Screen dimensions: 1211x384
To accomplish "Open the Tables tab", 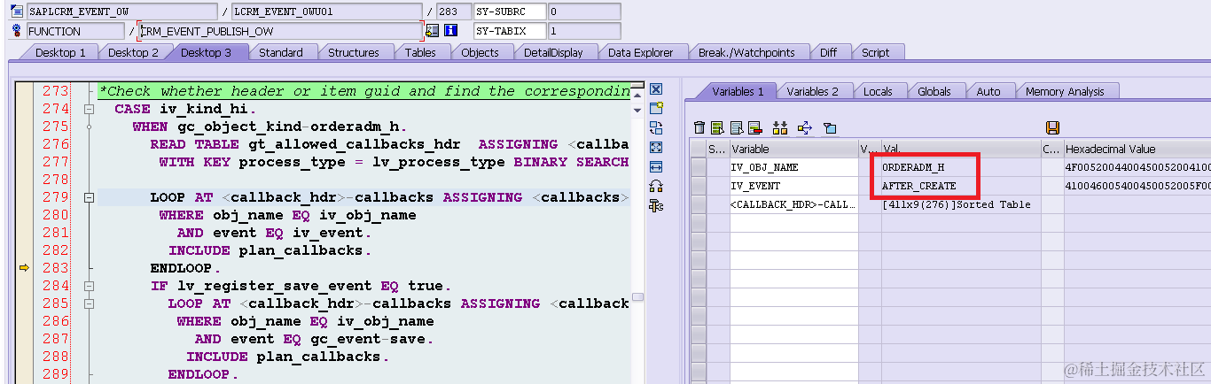I will coord(420,52).
